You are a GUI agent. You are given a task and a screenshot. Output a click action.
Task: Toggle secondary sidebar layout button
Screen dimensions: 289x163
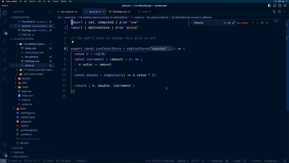click(280, 5)
